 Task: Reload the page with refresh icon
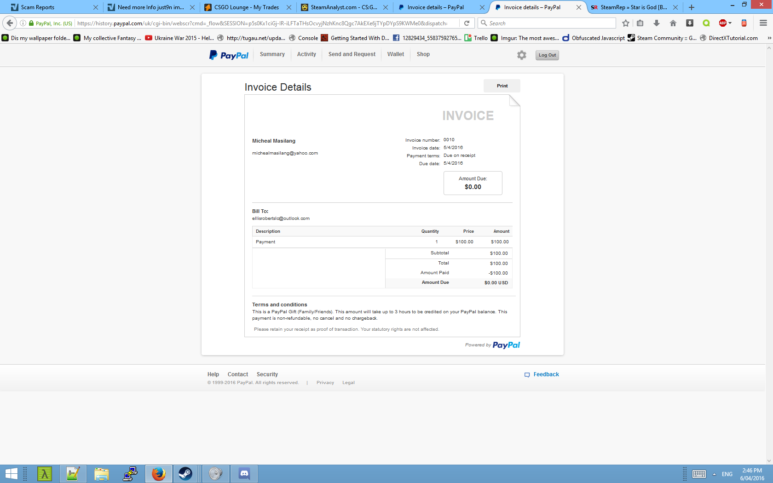click(467, 23)
